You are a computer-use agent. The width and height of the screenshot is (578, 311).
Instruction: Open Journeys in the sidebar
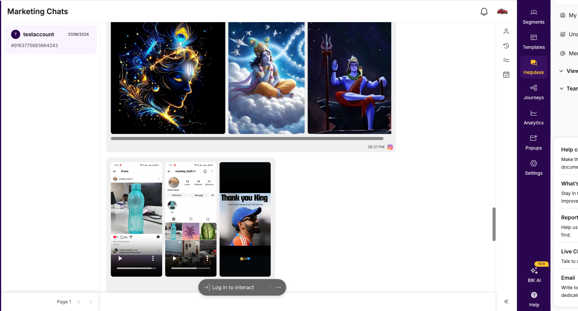[533, 93]
